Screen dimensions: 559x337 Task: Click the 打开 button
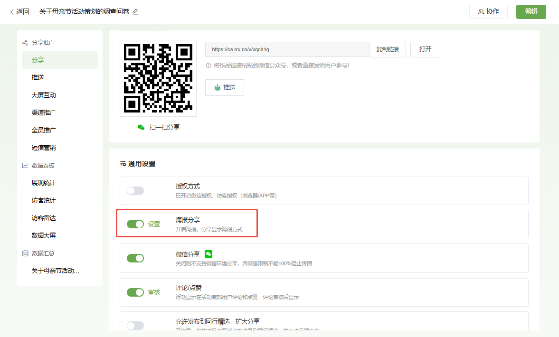pos(425,49)
